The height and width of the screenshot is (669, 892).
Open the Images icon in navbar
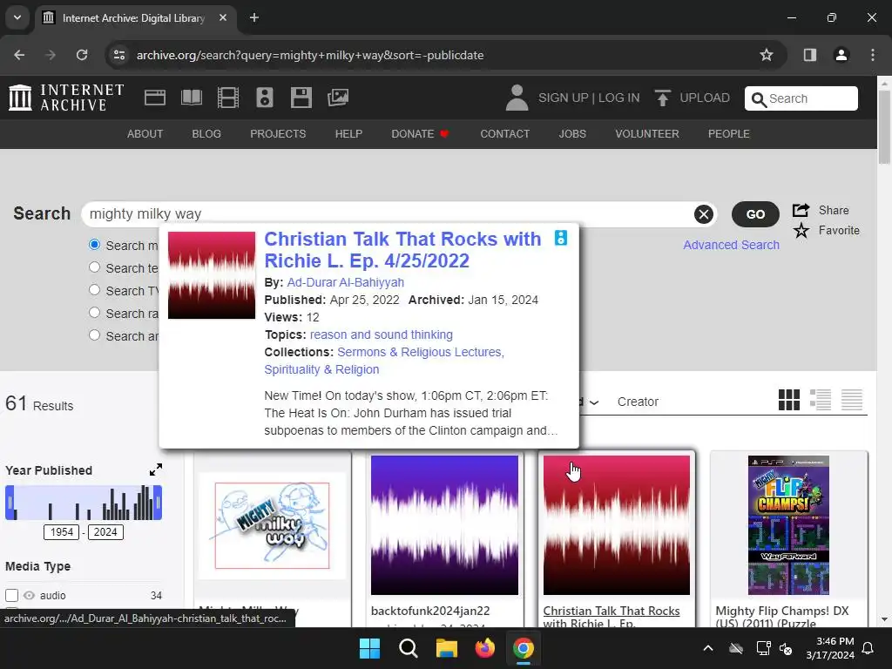pyautogui.click(x=338, y=98)
